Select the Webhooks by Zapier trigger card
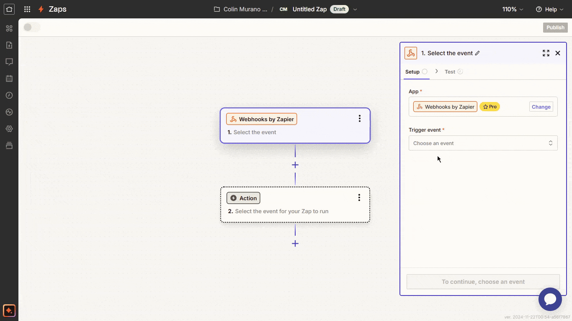Image resolution: width=572 pixels, height=321 pixels. click(295, 126)
